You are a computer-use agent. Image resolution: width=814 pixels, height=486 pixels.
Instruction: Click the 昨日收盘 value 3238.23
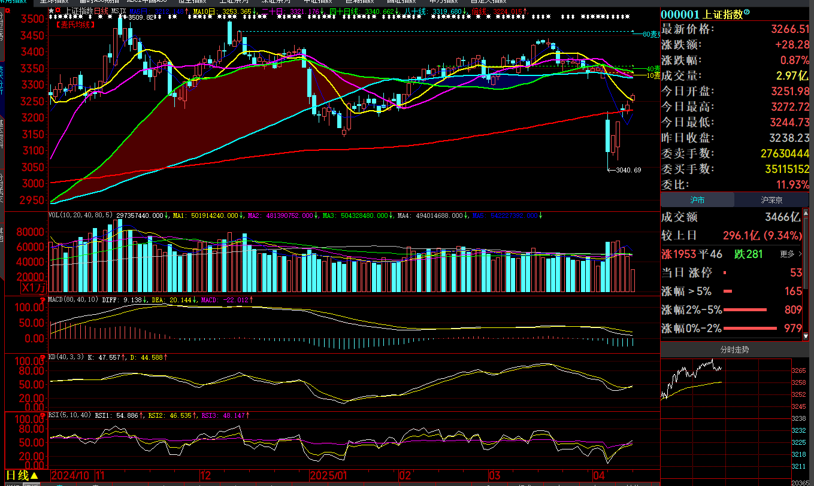[x=789, y=138]
